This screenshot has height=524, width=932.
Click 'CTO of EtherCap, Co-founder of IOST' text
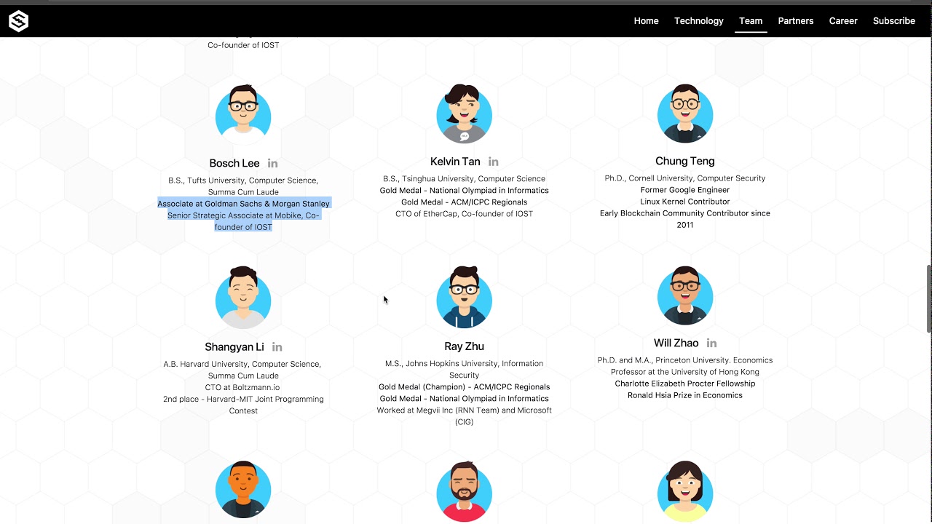pyautogui.click(x=464, y=214)
